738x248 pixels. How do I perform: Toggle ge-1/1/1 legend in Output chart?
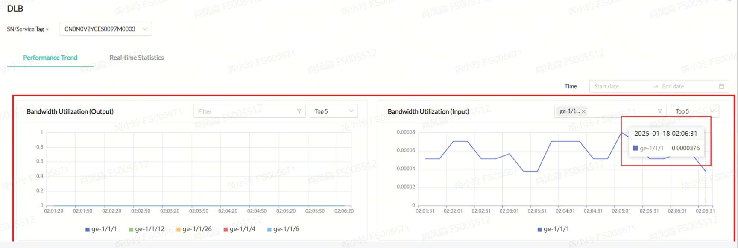pyautogui.click(x=101, y=229)
